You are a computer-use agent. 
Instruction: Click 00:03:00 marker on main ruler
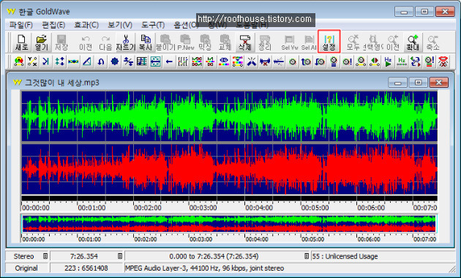[x=203, y=208]
